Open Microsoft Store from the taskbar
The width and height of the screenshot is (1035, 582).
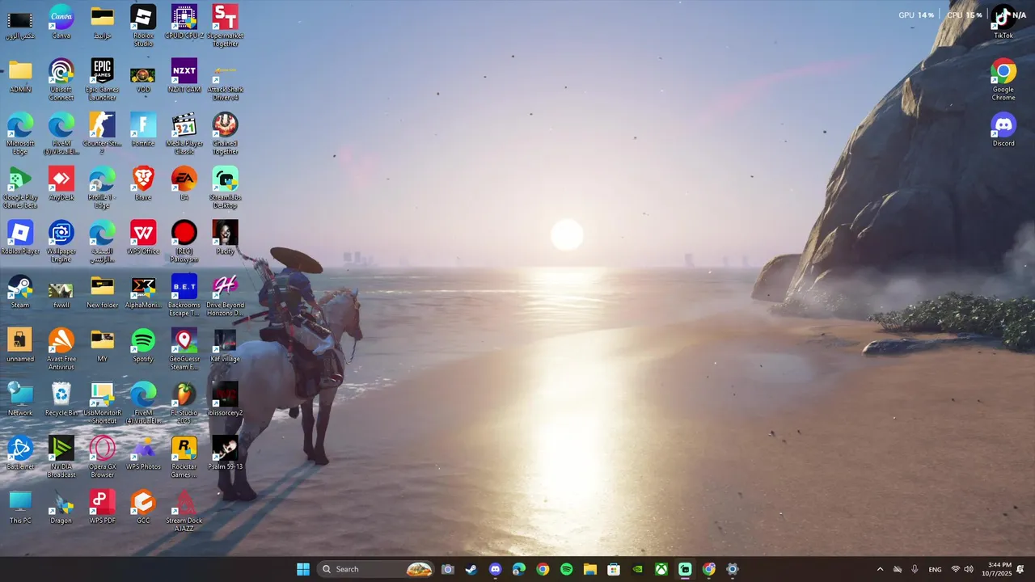click(614, 569)
